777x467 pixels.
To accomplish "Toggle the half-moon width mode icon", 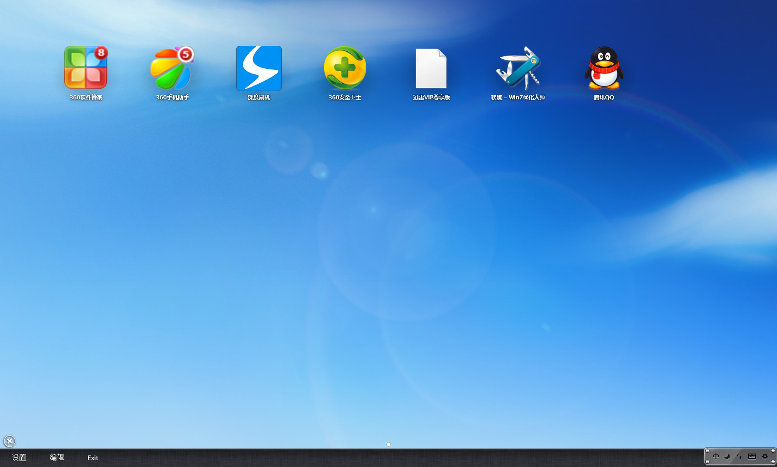I will (x=727, y=456).
